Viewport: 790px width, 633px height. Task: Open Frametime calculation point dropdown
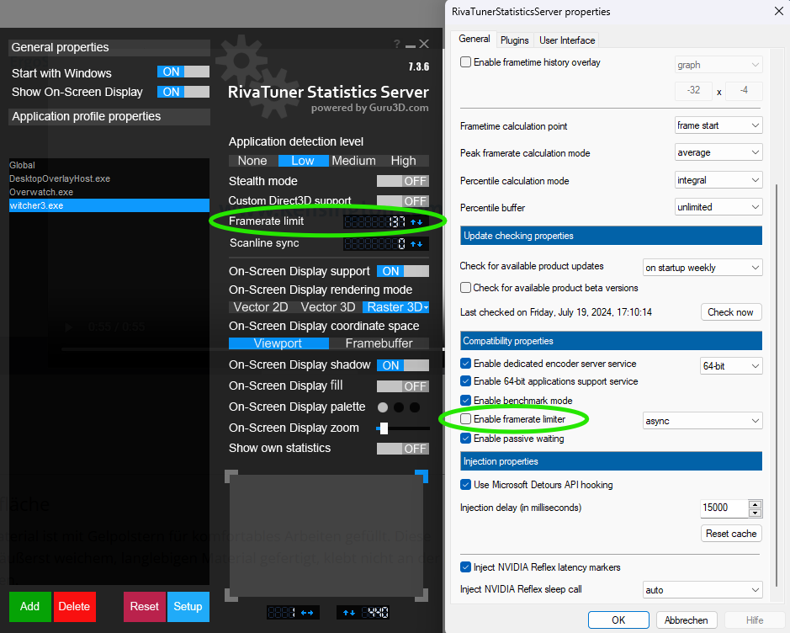coord(718,125)
